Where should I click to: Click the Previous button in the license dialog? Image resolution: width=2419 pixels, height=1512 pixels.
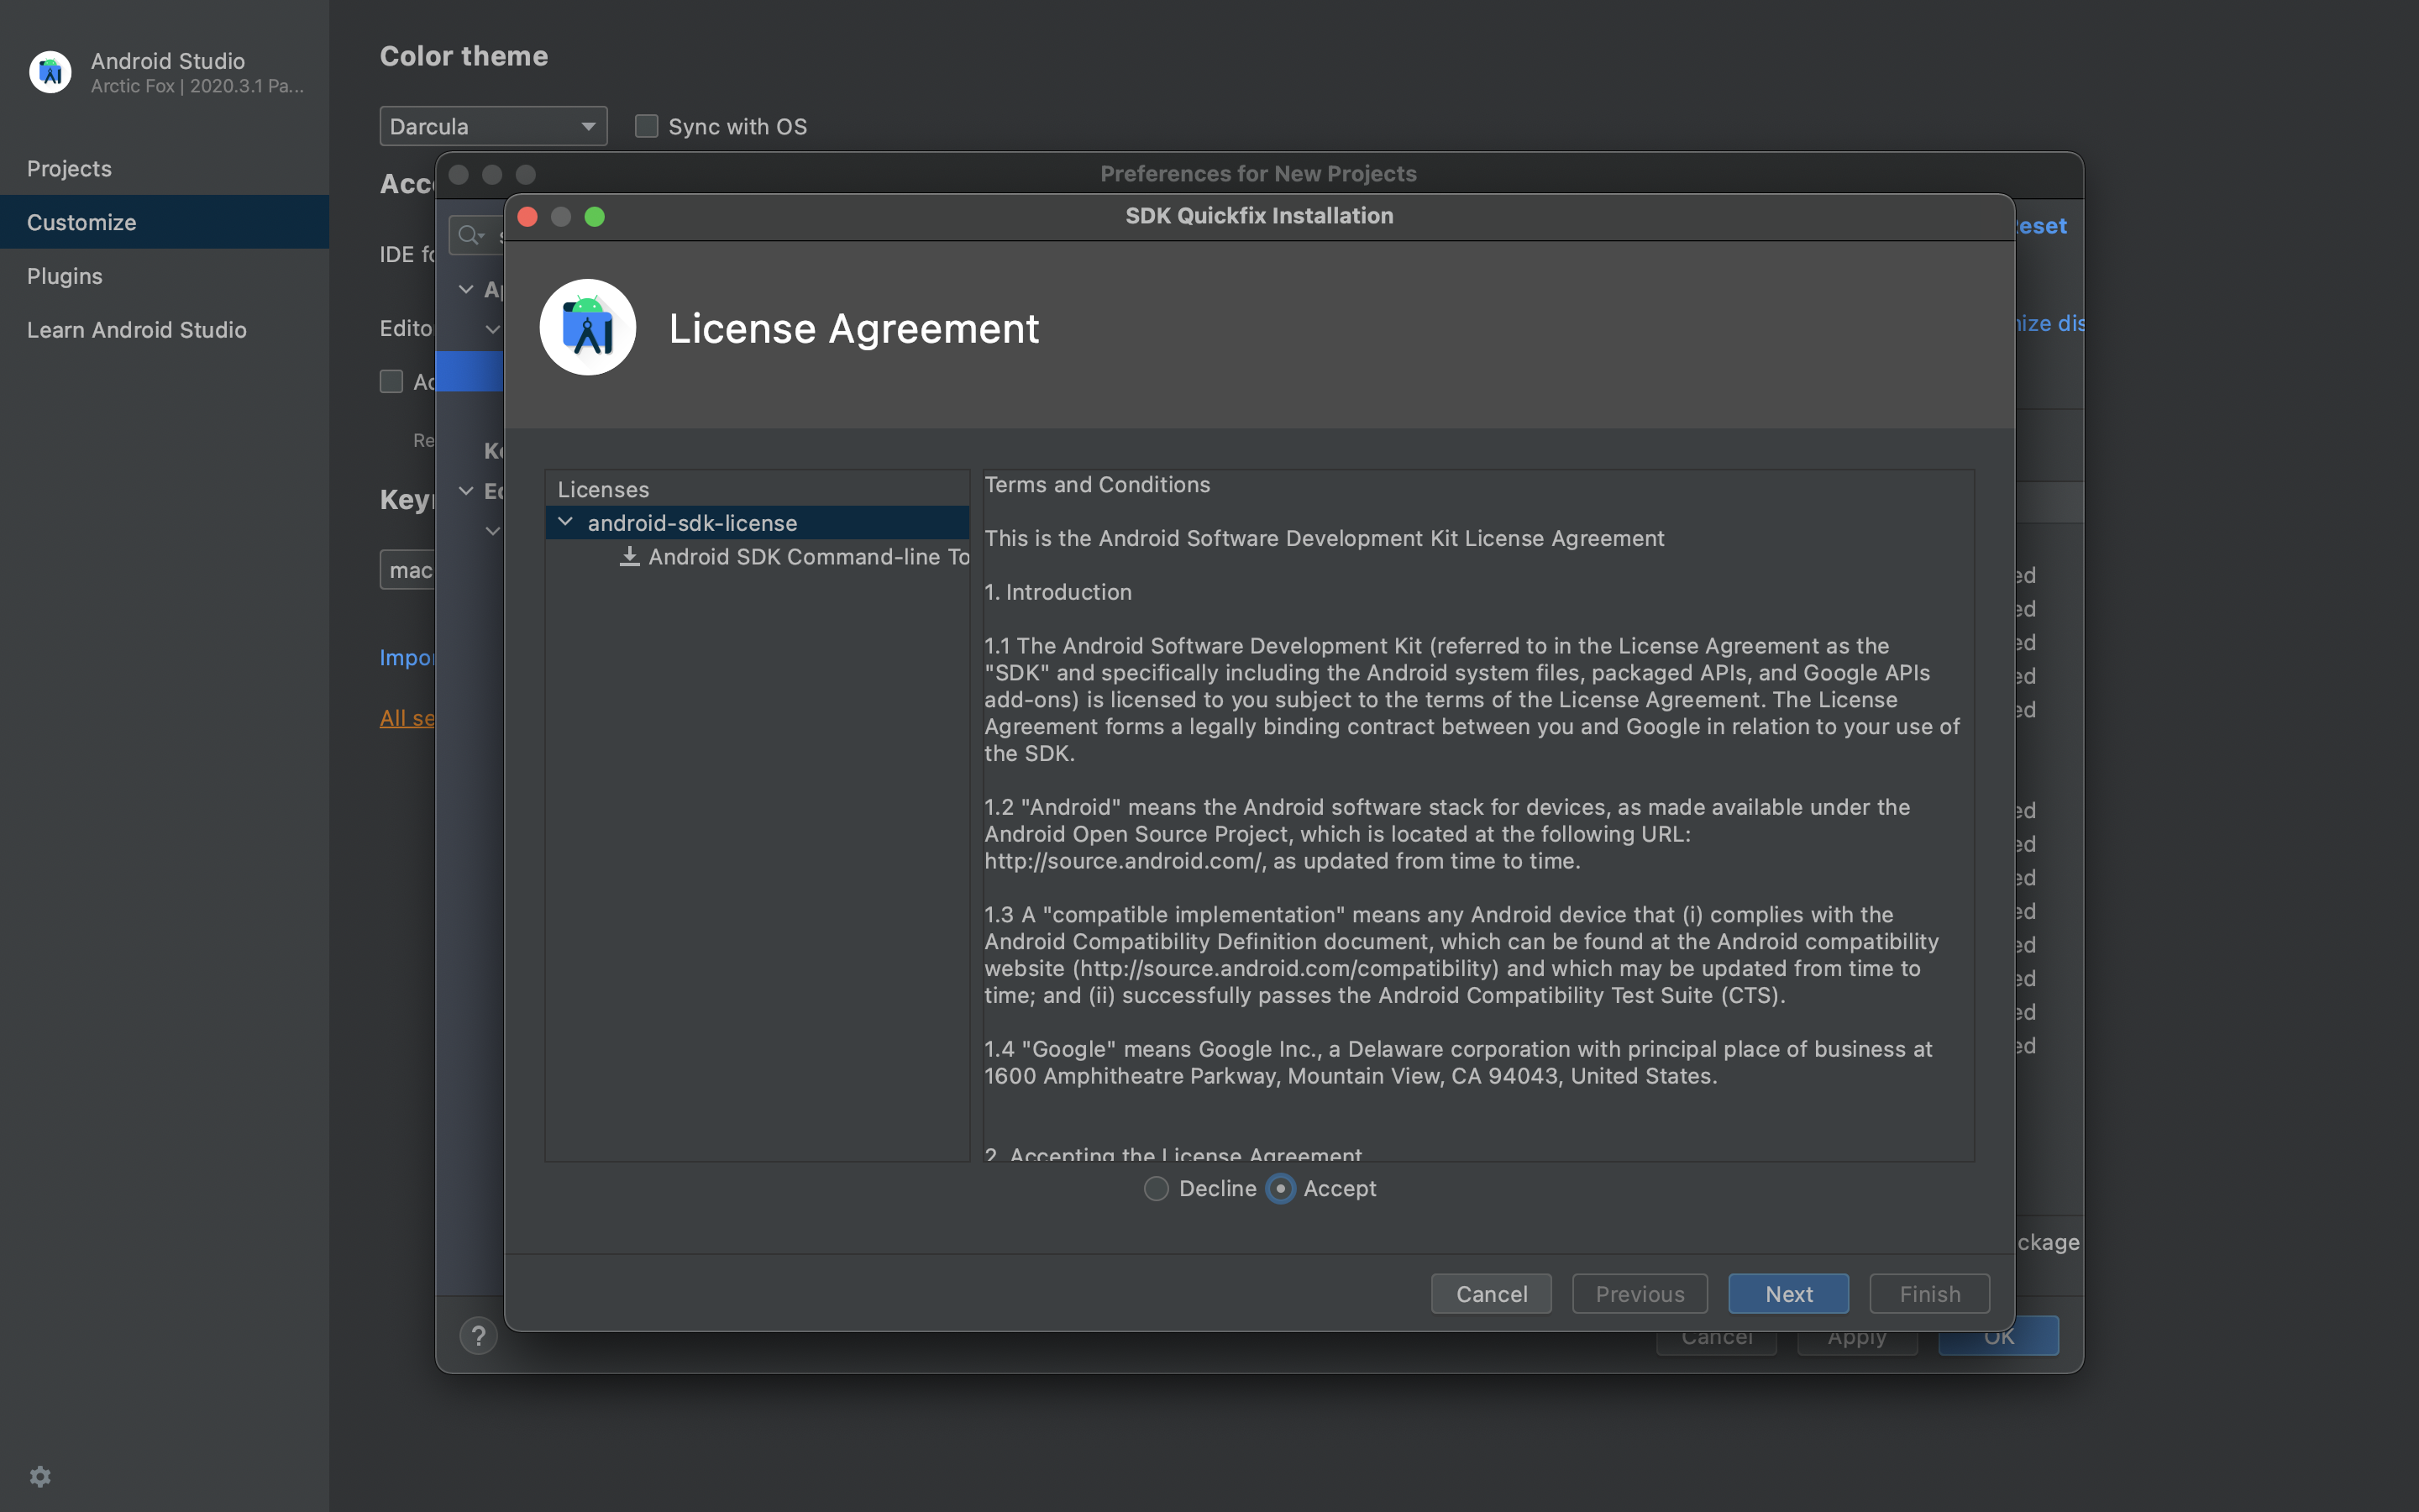(1640, 1293)
